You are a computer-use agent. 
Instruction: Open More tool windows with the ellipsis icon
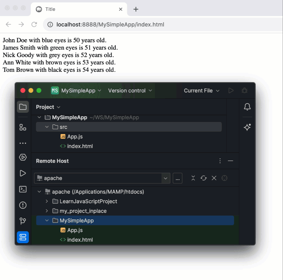coord(23,143)
